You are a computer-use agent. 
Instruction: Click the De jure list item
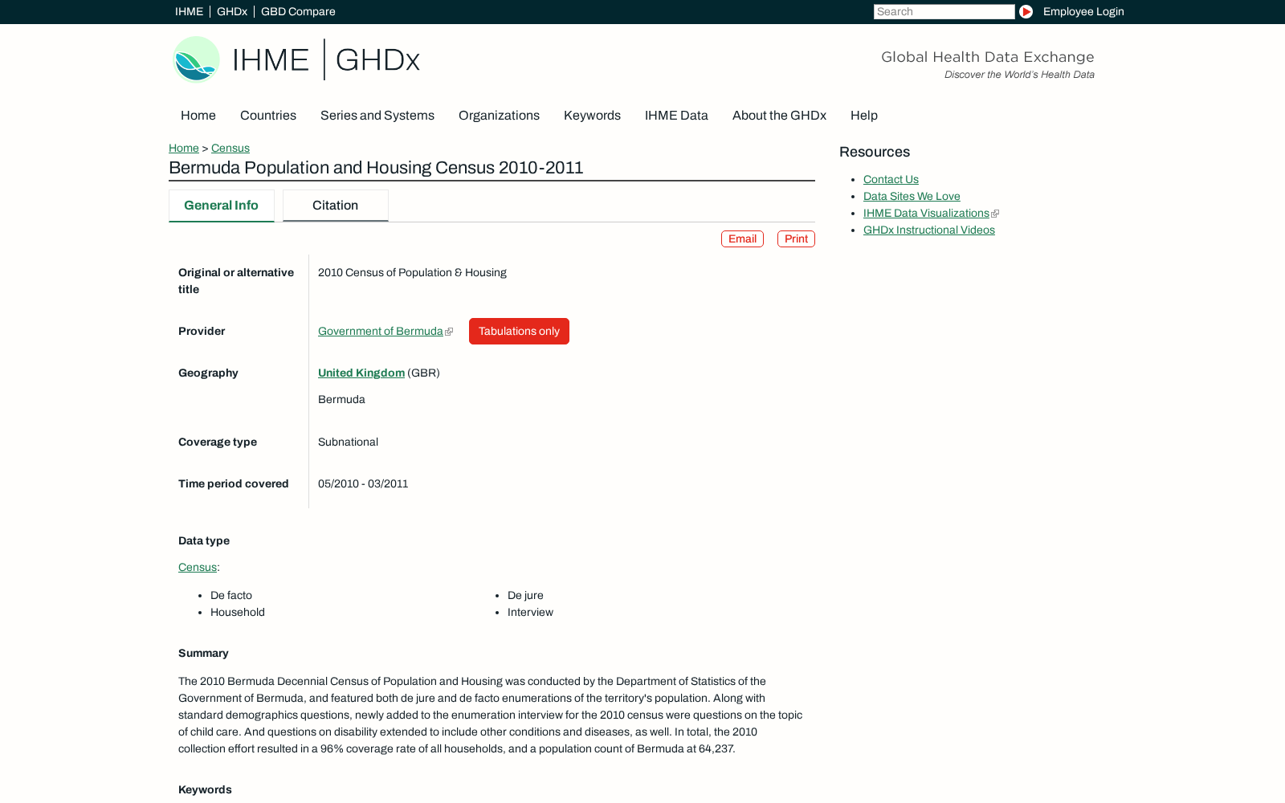pyautogui.click(x=525, y=596)
